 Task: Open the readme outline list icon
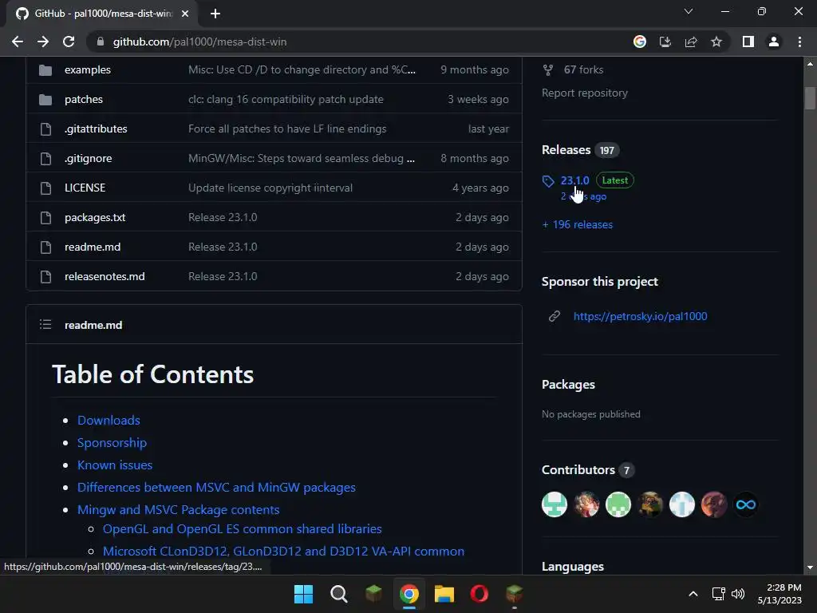point(45,325)
